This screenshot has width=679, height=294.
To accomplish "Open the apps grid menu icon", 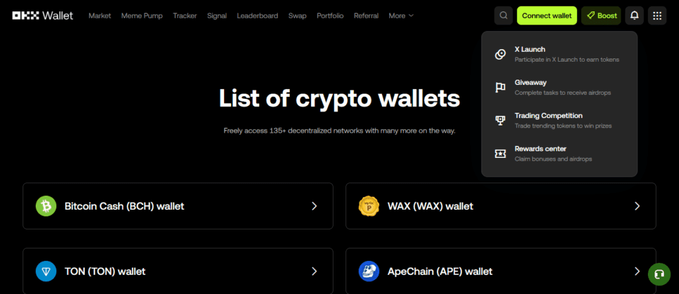I will [656, 15].
